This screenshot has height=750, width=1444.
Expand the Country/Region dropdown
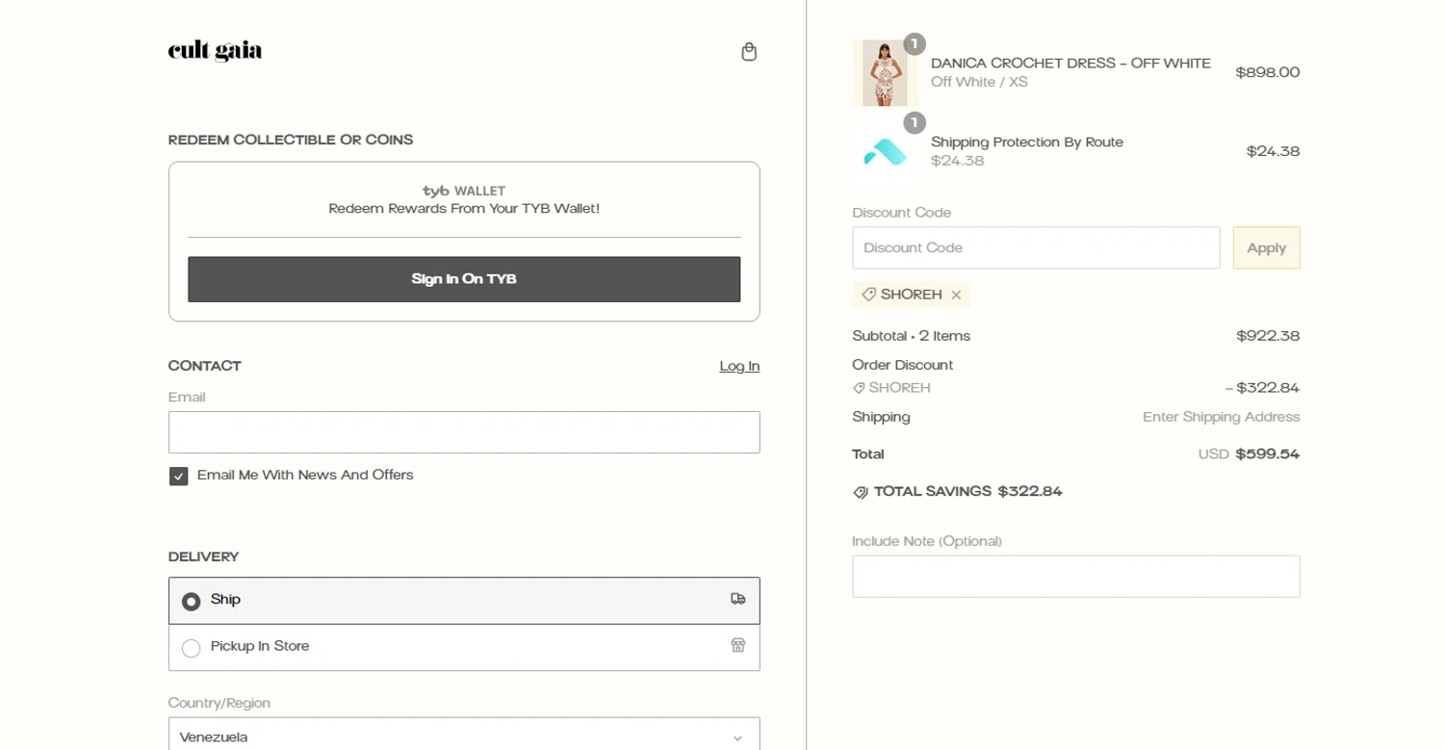click(x=464, y=736)
